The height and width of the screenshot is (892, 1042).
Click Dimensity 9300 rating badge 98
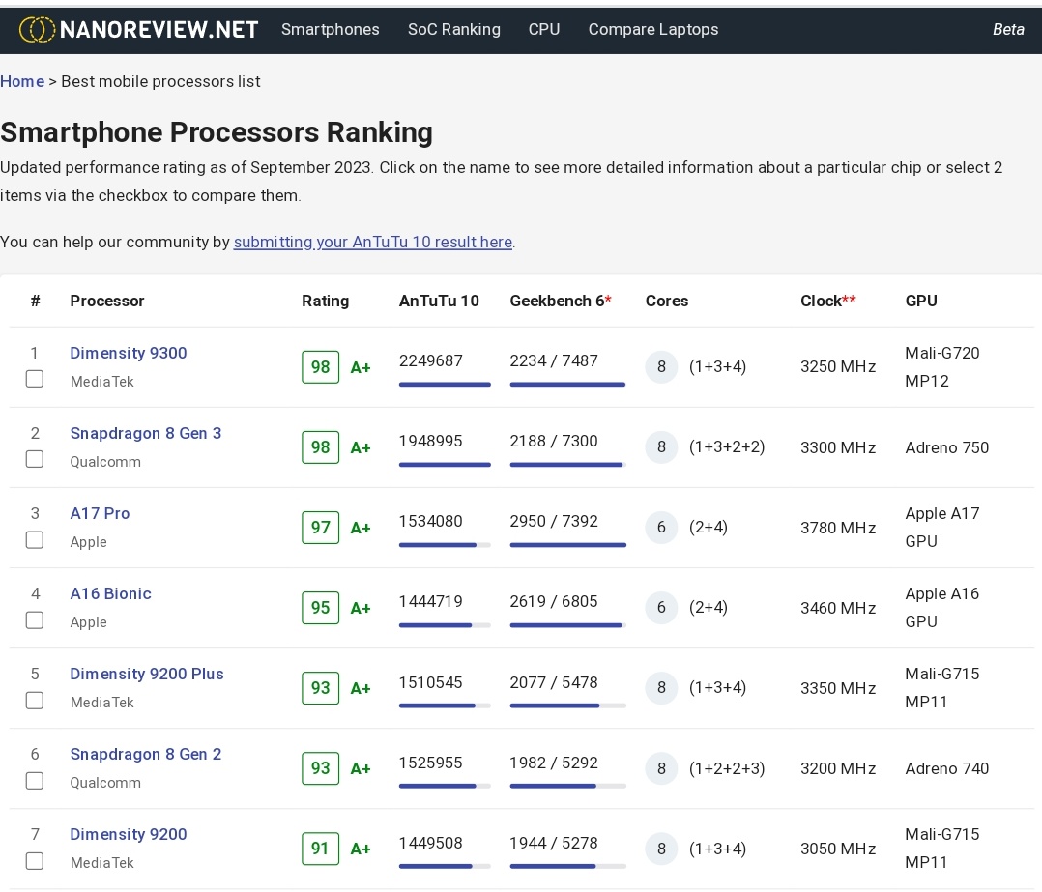[320, 367]
